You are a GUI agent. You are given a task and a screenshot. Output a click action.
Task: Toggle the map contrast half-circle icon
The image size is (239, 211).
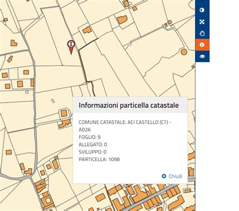point(202,10)
